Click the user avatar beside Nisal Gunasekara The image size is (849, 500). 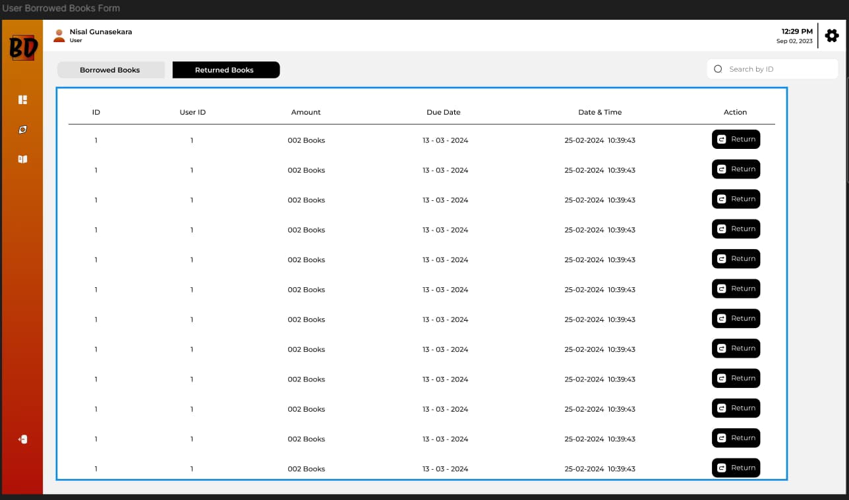click(x=59, y=36)
